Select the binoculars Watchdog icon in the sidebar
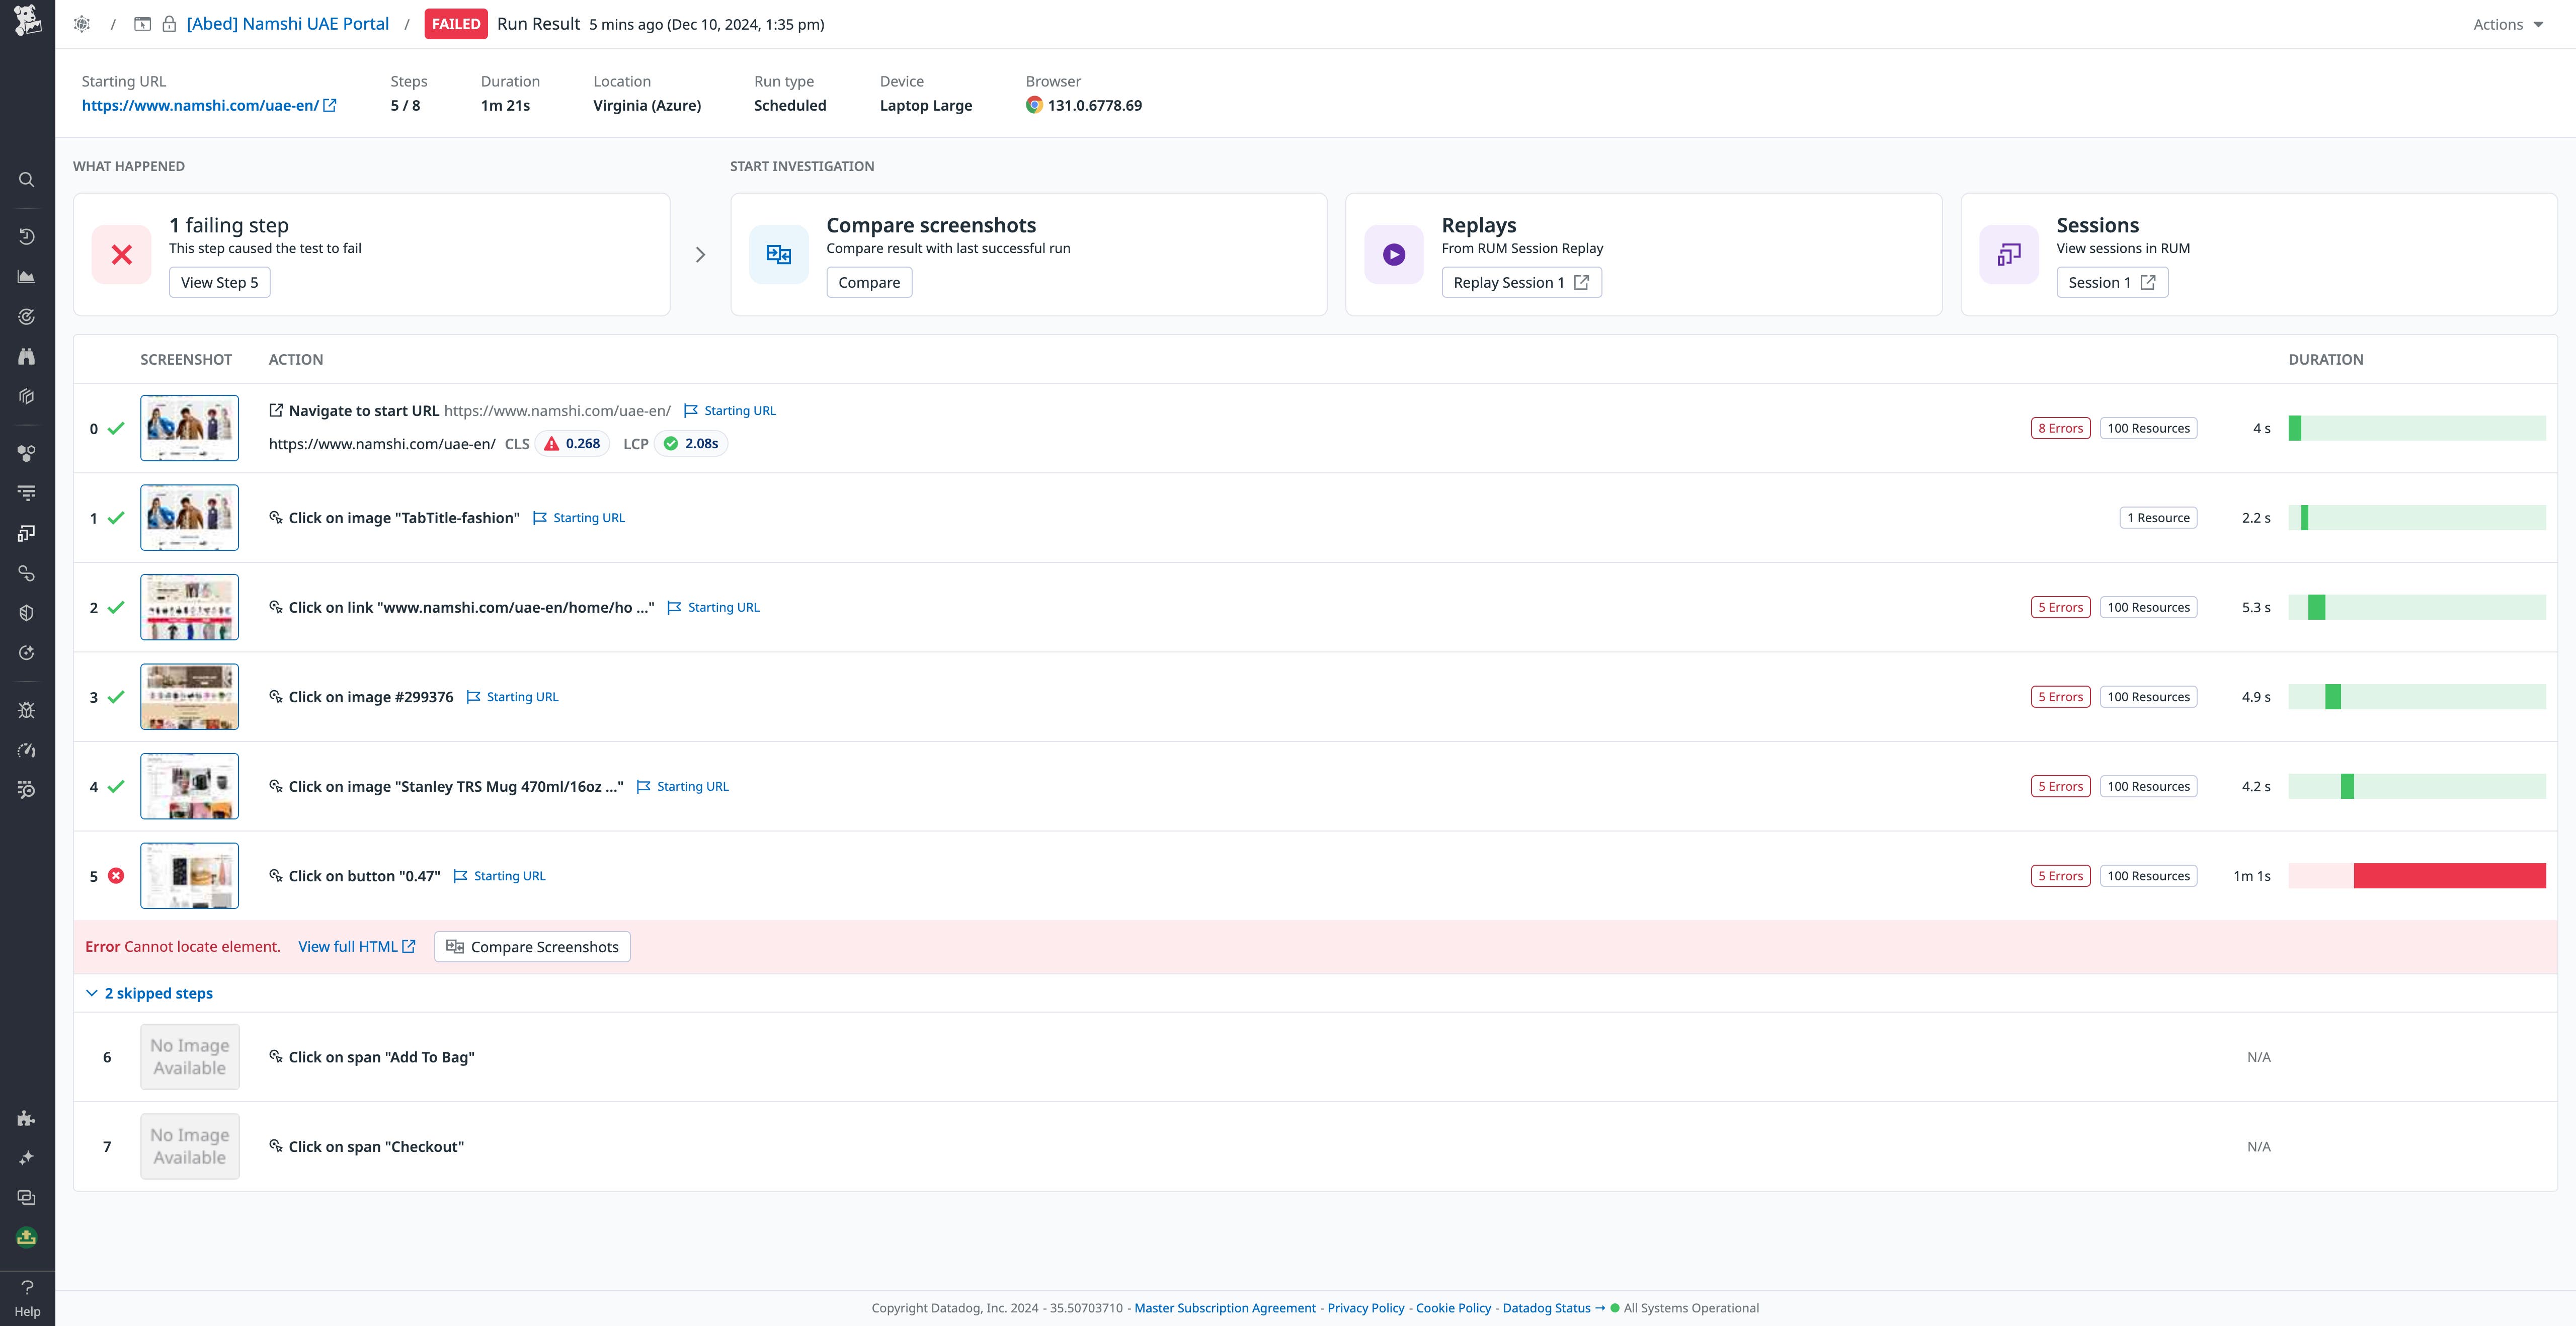This screenshot has height=1326, width=2576. 26,356
